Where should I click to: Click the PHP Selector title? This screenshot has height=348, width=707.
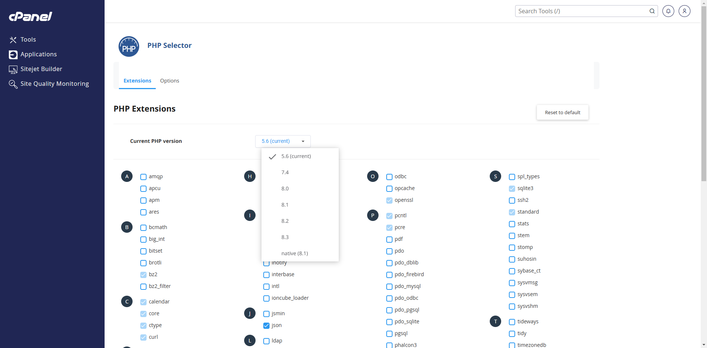[169, 45]
